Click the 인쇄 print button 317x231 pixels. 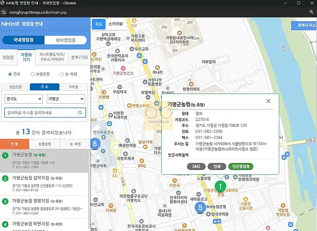coord(217,167)
